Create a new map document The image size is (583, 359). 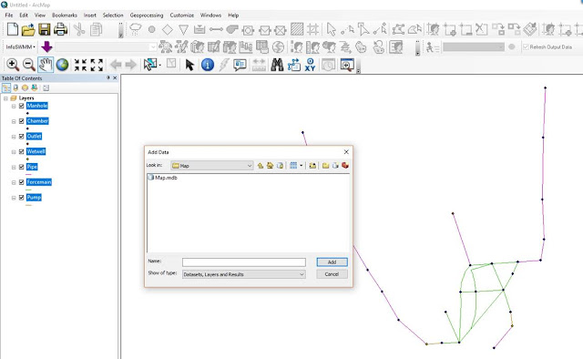point(12,29)
